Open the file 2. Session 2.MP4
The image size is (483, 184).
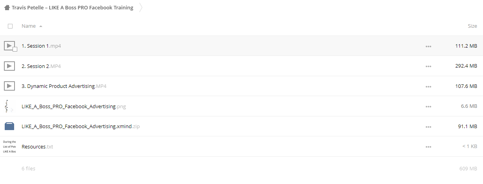point(41,66)
